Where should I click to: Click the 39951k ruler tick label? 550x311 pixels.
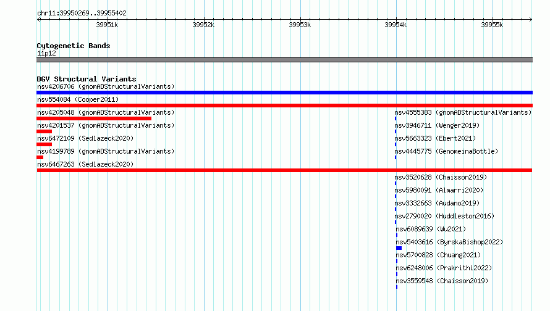107,25
